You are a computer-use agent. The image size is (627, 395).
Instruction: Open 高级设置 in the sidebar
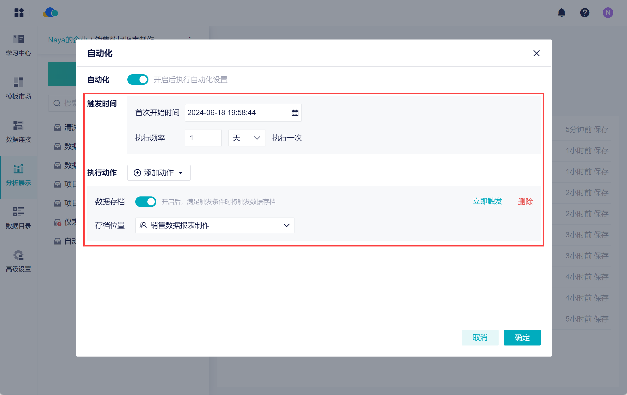(18, 261)
